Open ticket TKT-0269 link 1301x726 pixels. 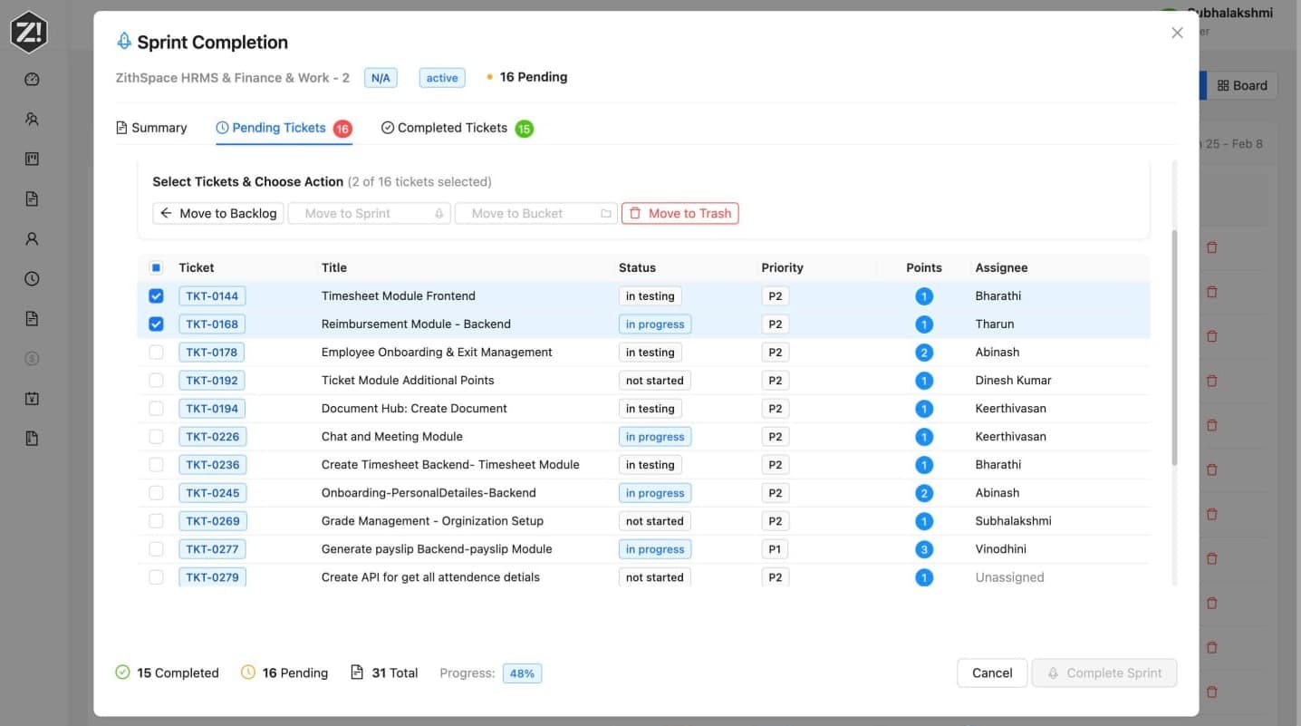(212, 520)
